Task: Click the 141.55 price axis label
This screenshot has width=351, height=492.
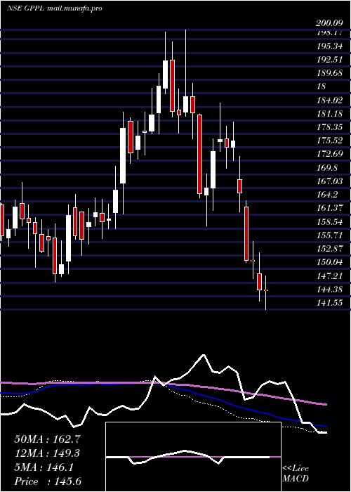Action: pos(329,302)
